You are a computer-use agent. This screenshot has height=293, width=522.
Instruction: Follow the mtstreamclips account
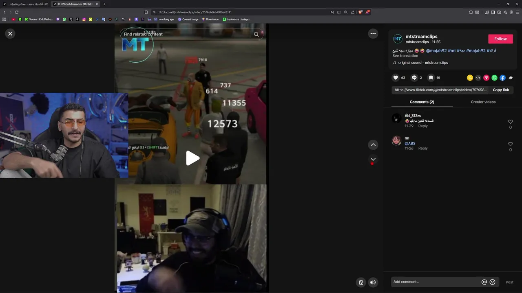coord(500,39)
